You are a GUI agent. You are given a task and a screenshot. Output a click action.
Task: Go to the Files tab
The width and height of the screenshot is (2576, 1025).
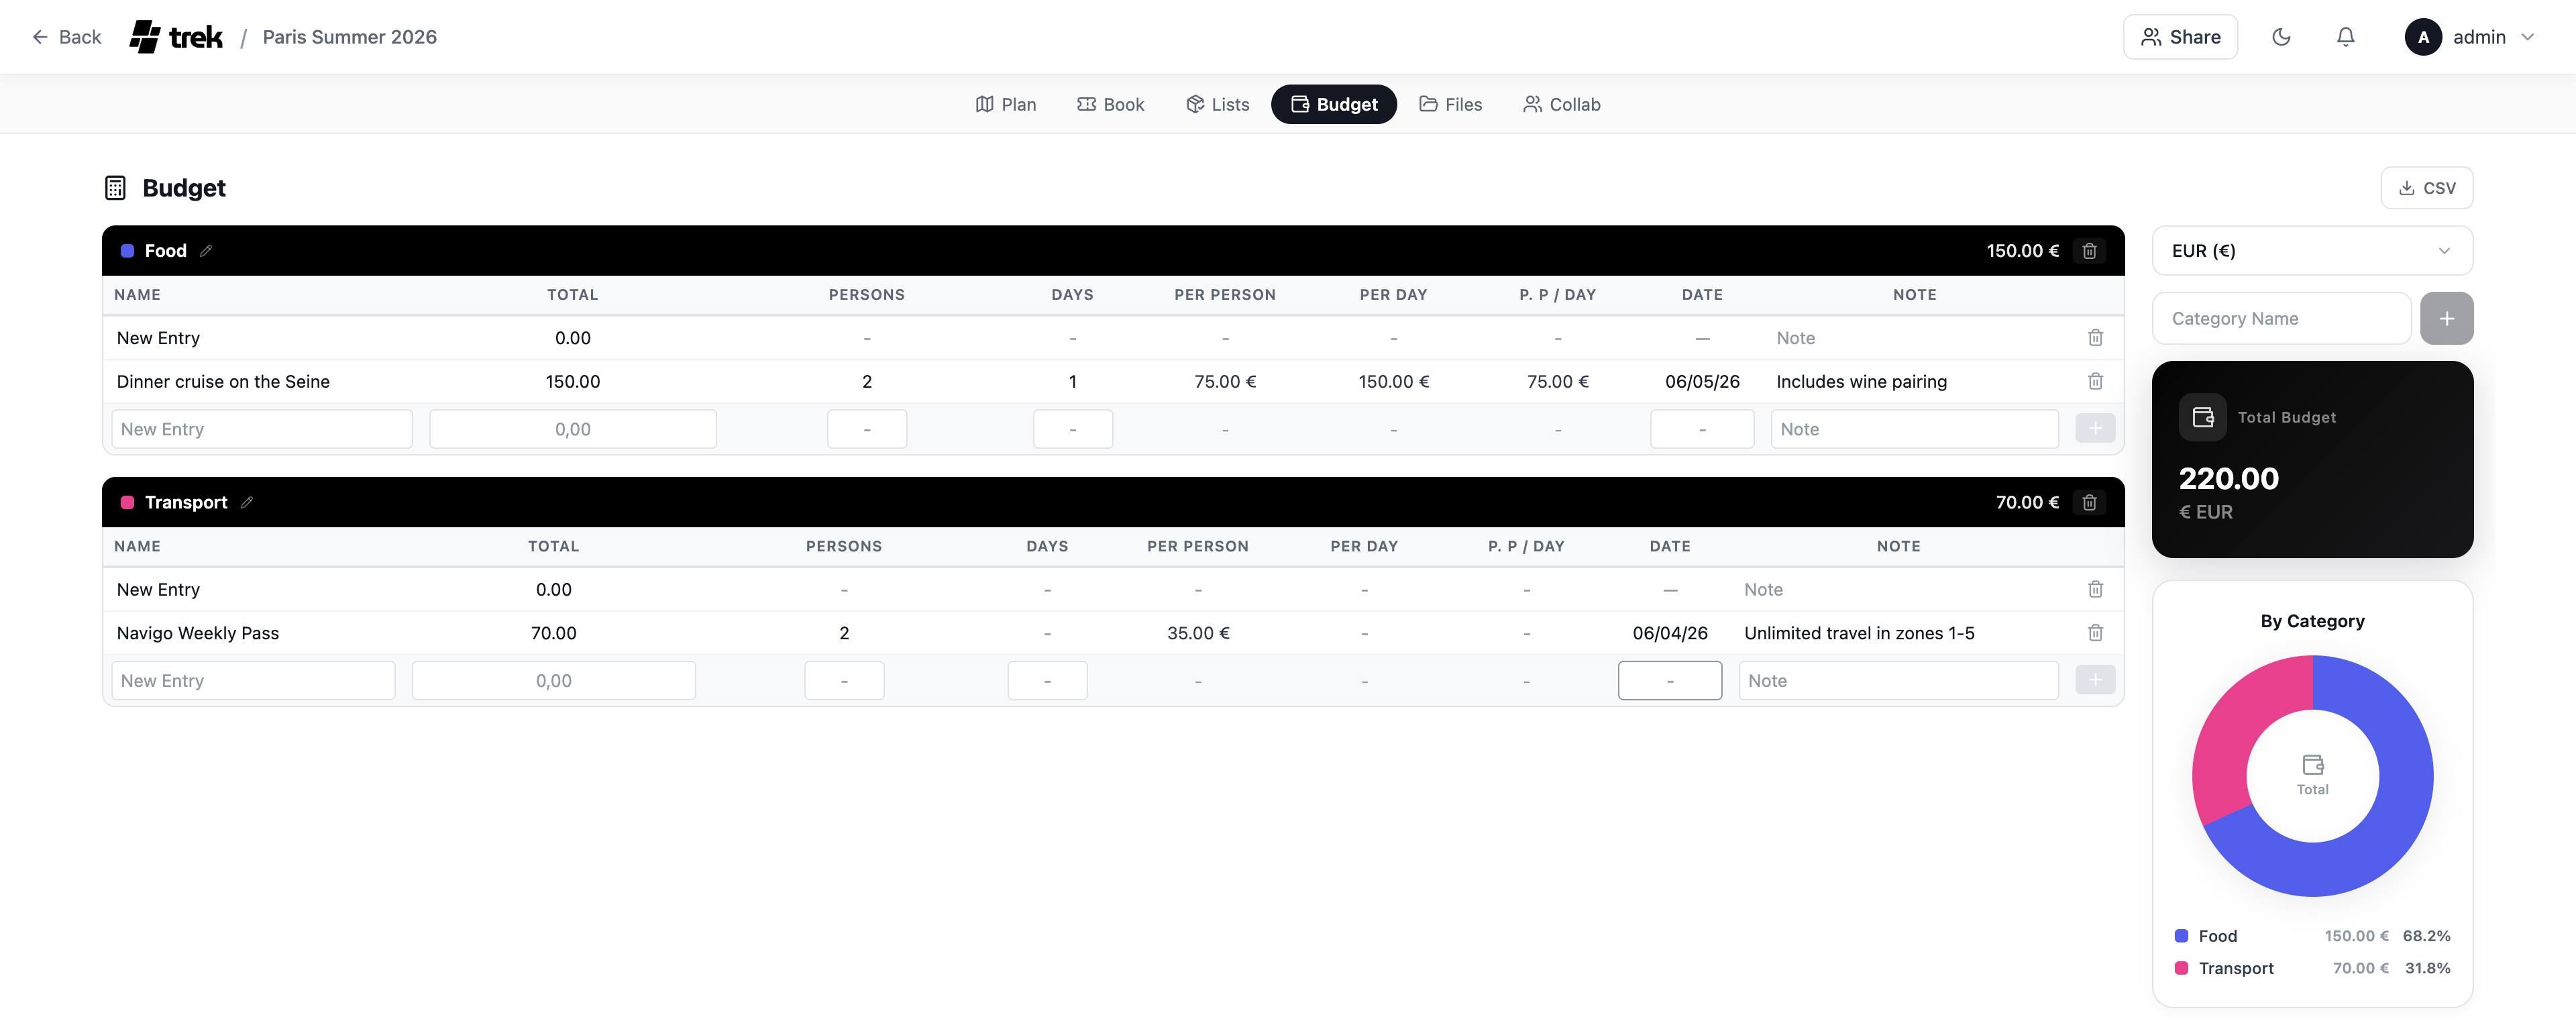[x=1450, y=104]
